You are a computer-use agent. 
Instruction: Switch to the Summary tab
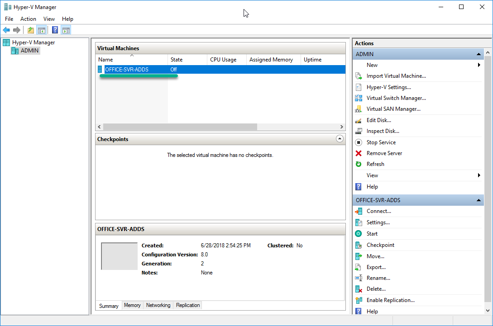[x=109, y=306]
